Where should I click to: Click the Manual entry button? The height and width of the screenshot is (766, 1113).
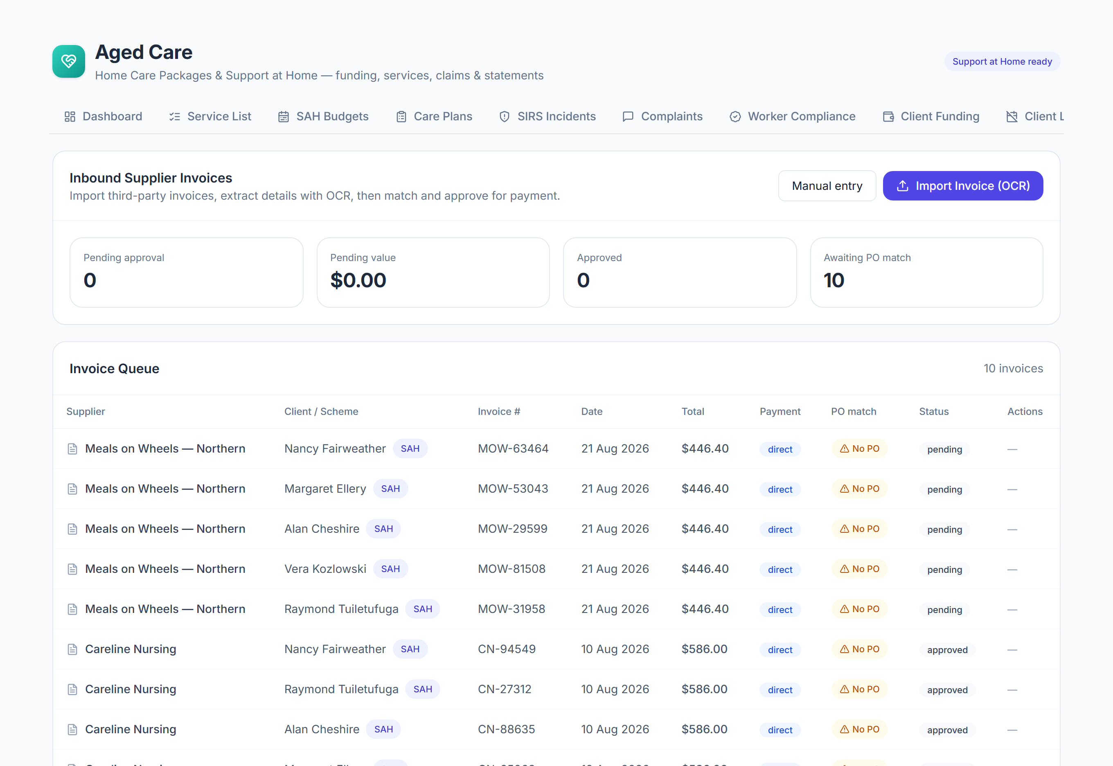point(827,186)
